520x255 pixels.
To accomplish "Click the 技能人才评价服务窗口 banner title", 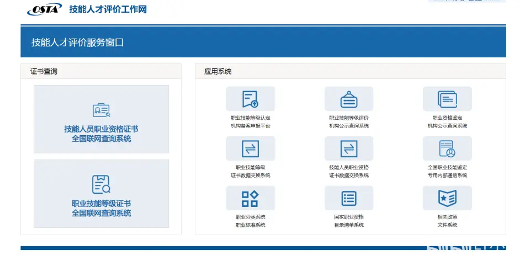I will tap(77, 42).
